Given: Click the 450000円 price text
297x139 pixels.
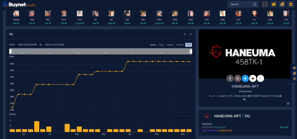Looking at the screenshot, I should click(207, 124).
